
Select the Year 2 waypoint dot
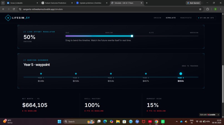pyautogui.click(x=76, y=74)
